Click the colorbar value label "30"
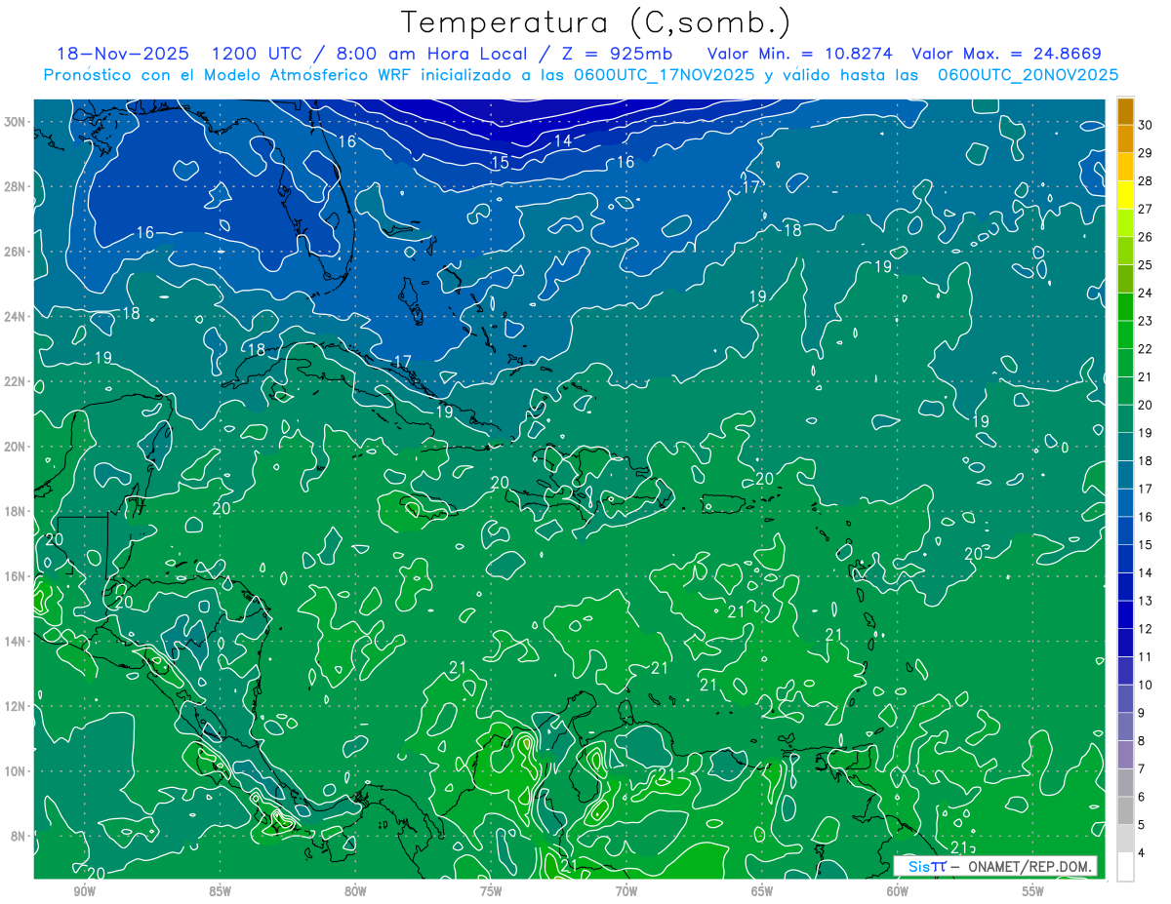Image resolution: width=1171 pixels, height=904 pixels. click(x=1146, y=125)
